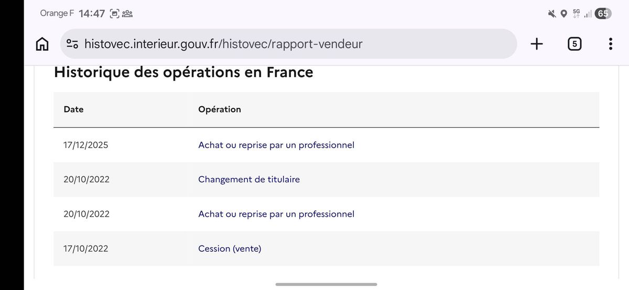629x290 pixels.
Task: Open the 17/12/2025 Achat ou reprise operation
Action: click(x=276, y=145)
